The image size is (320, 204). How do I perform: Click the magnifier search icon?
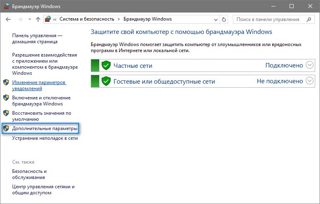[x=309, y=19]
